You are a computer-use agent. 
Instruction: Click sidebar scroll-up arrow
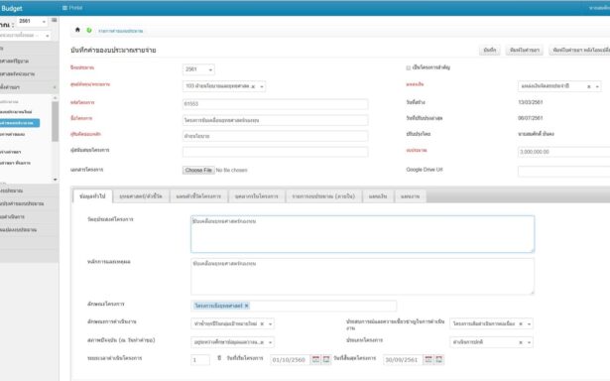tap(55, 98)
